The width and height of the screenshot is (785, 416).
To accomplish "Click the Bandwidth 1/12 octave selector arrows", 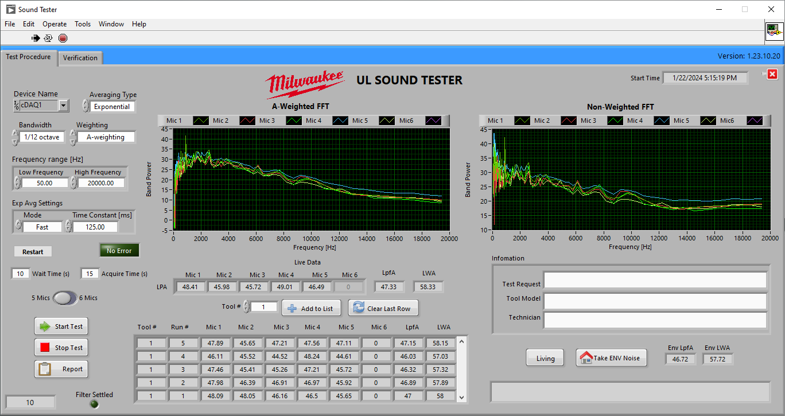I will point(15,137).
